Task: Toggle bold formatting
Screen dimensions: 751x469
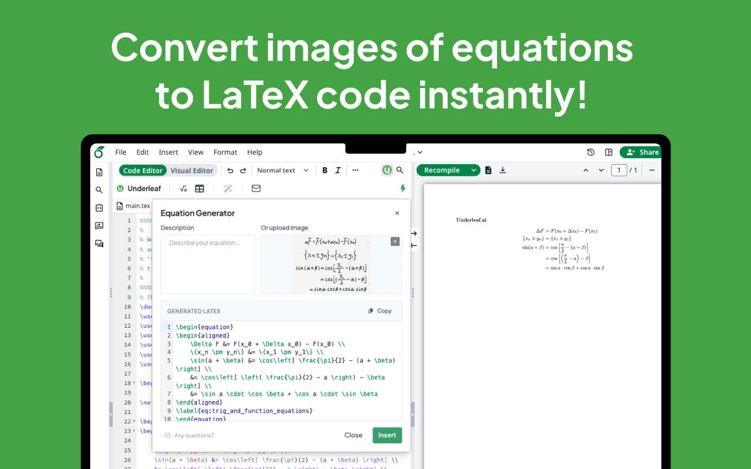Action: click(x=325, y=171)
